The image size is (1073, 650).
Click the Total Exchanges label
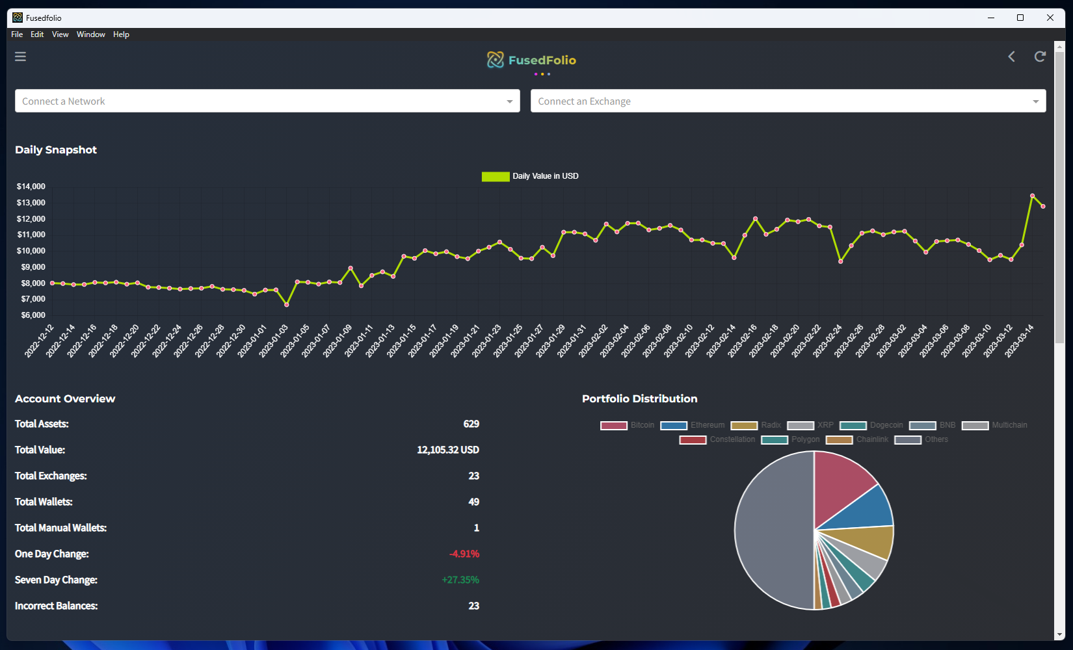pyautogui.click(x=51, y=476)
